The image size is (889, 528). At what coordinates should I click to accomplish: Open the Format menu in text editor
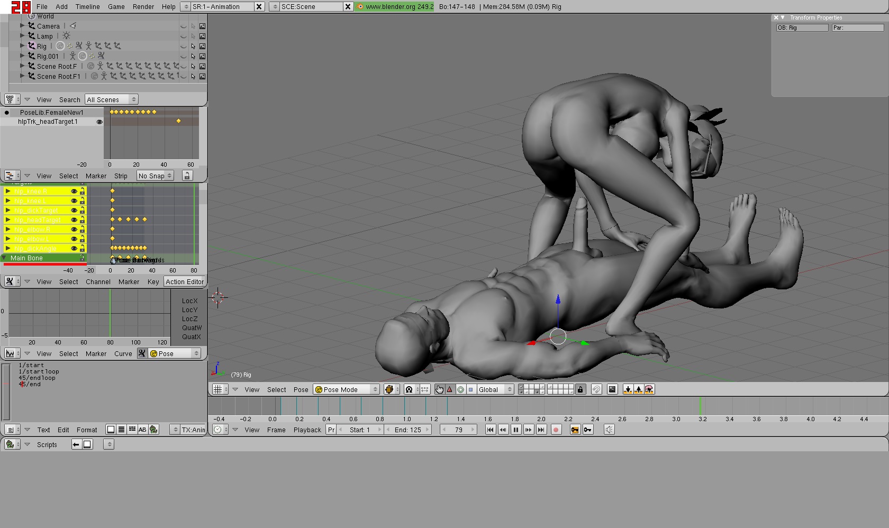[87, 430]
